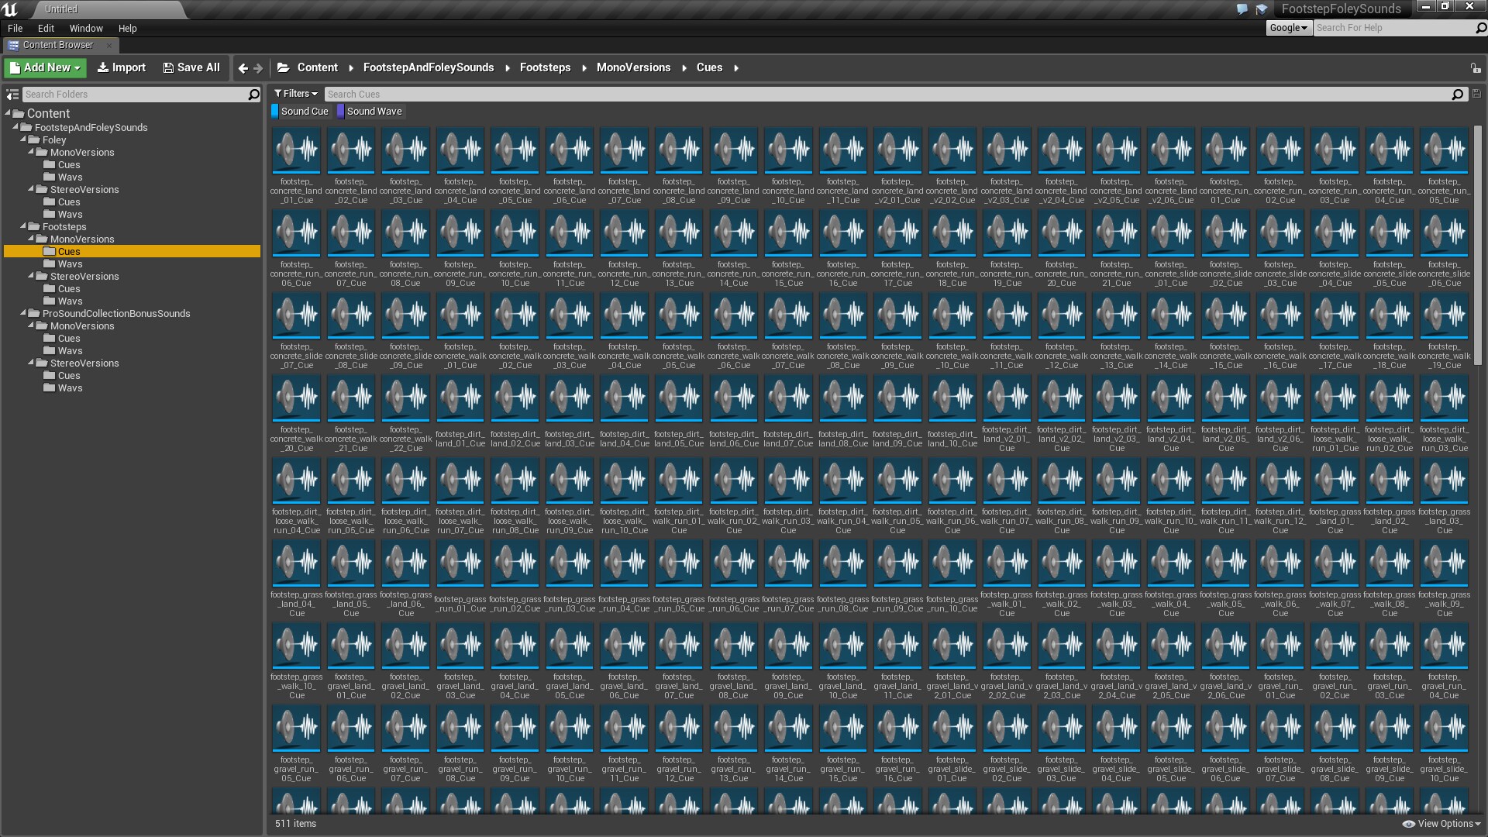Open View Options menu

(1441, 824)
